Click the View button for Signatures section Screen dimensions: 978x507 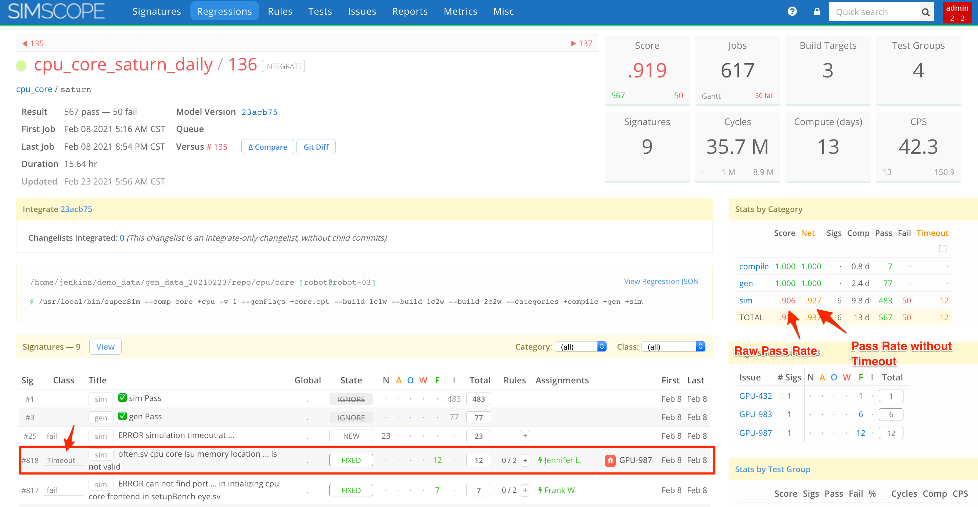[105, 347]
